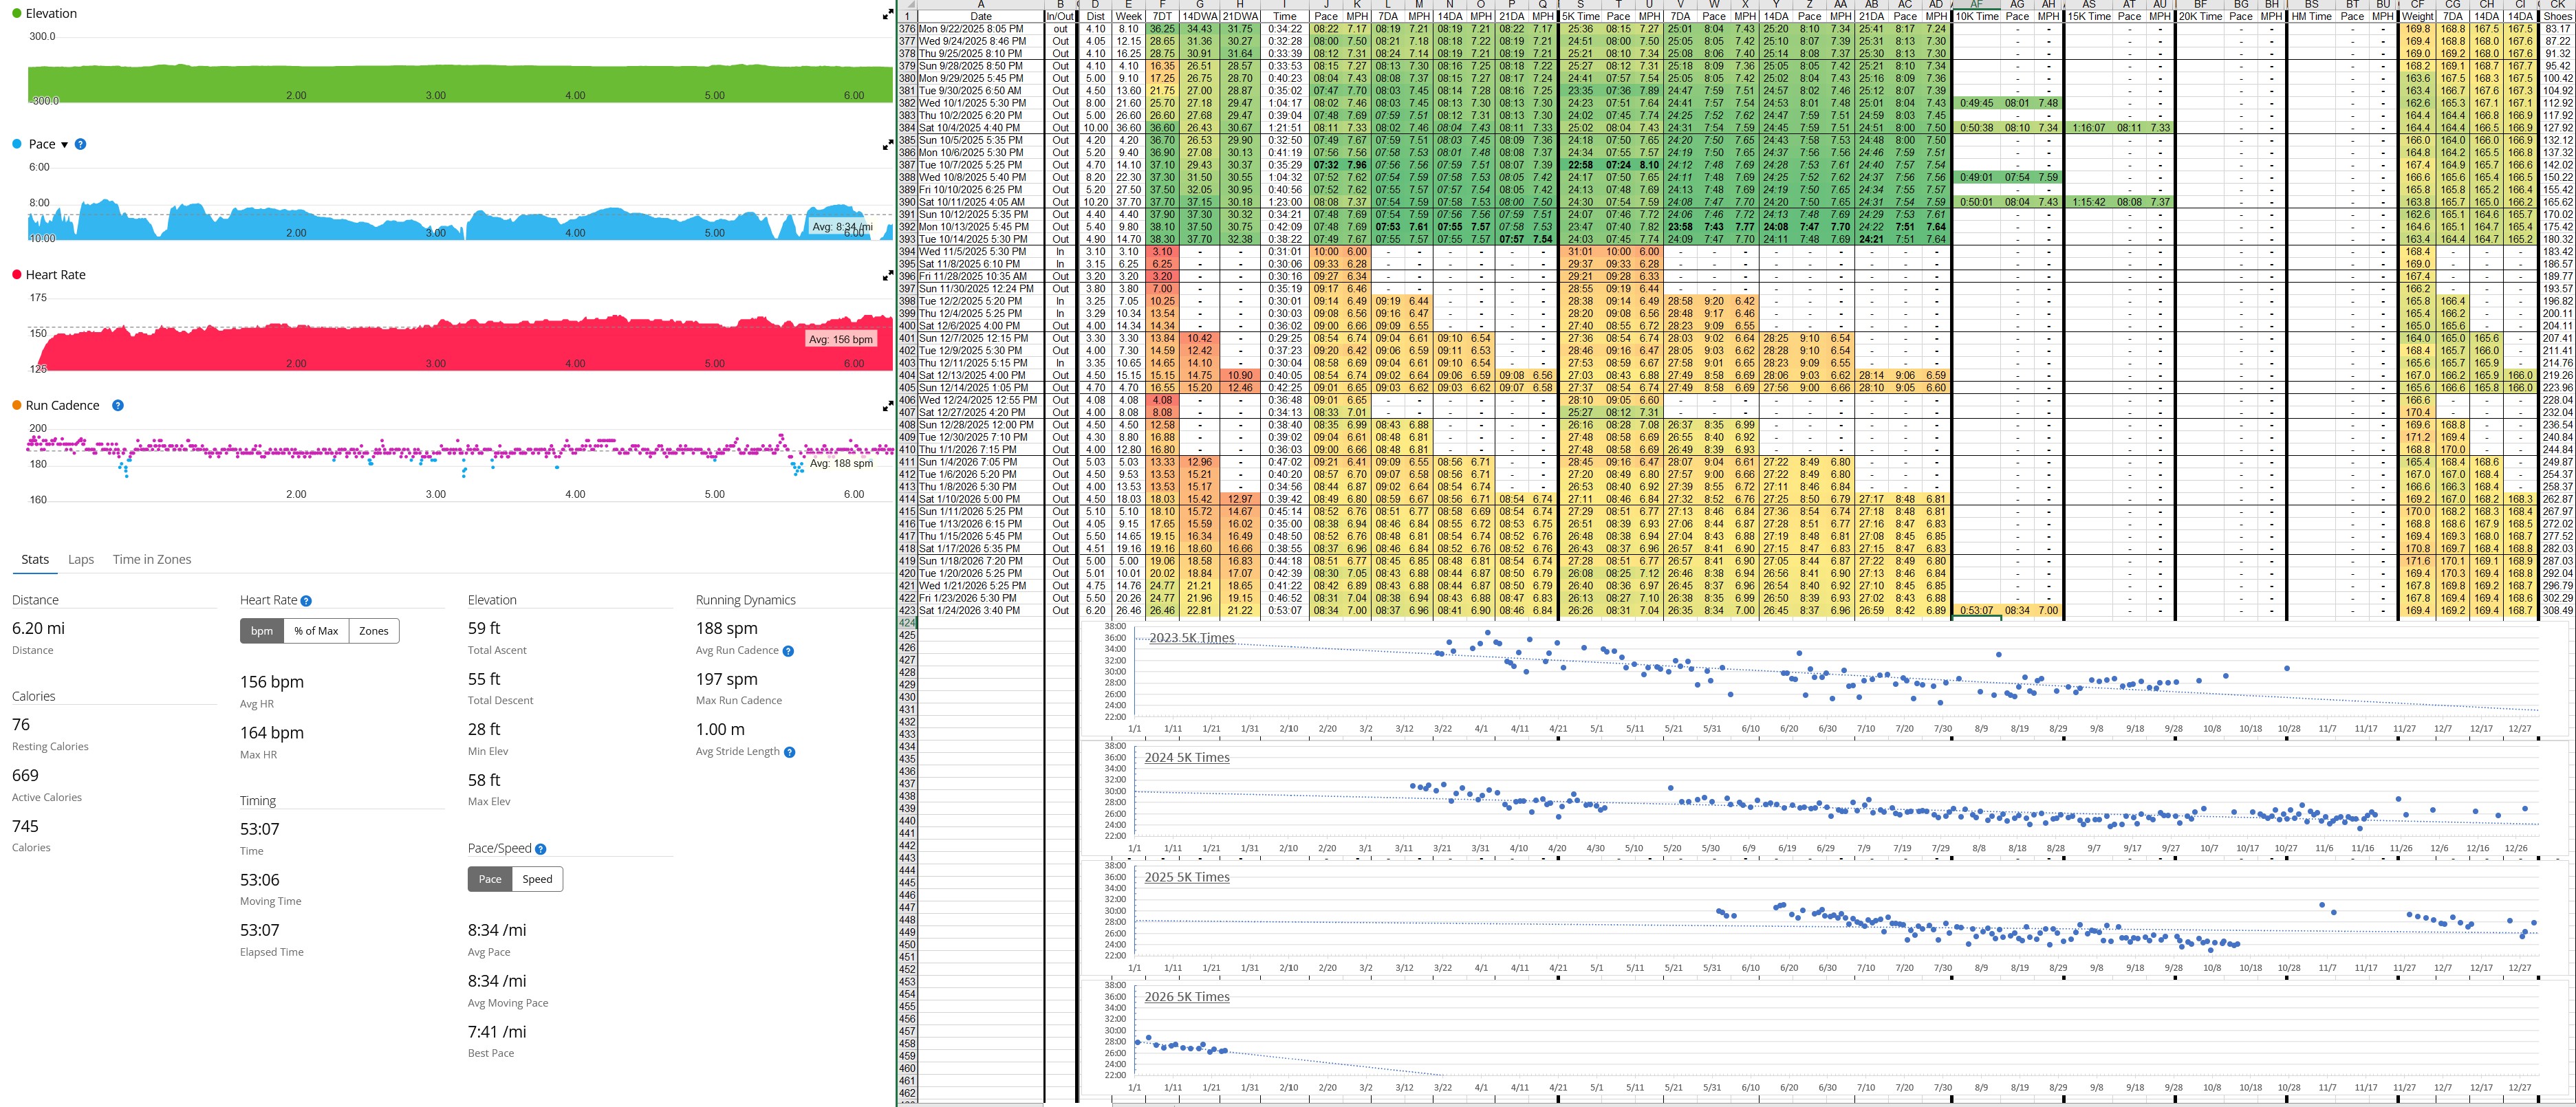
Task: Open the Time in Zones tab
Action: coord(151,560)
